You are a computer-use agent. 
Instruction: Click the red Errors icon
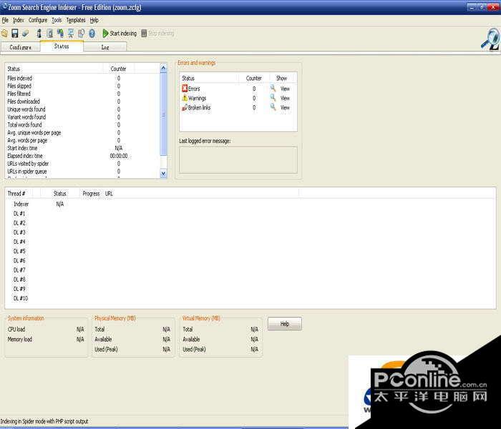coord(185,89)
